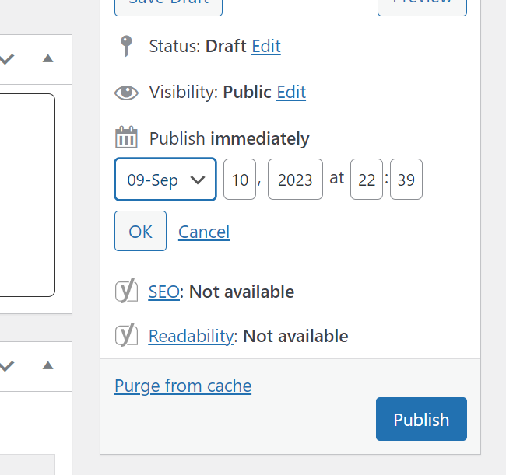This screenshot has width=506, height=475.
Task: Click the day field showing 10
Action: pyautogui.click(x=240, y=179)
